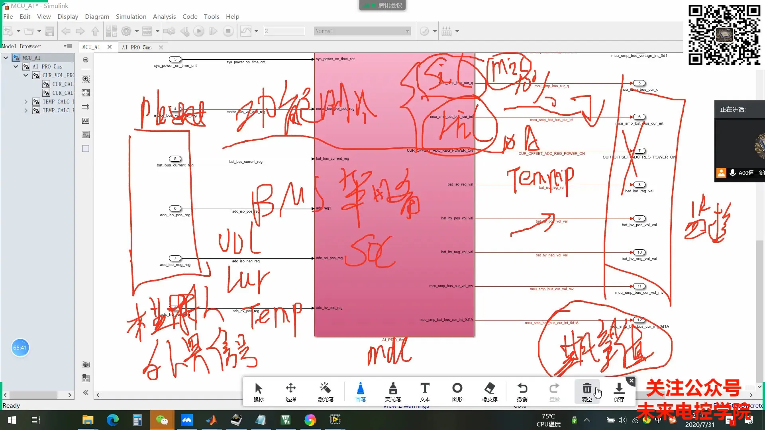Open WeChat from the Windows taskbar

[162, 420]
